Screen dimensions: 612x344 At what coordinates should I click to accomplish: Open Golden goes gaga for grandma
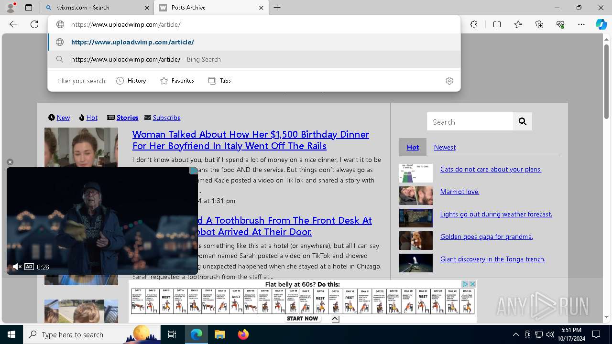[x=486, y=236]
